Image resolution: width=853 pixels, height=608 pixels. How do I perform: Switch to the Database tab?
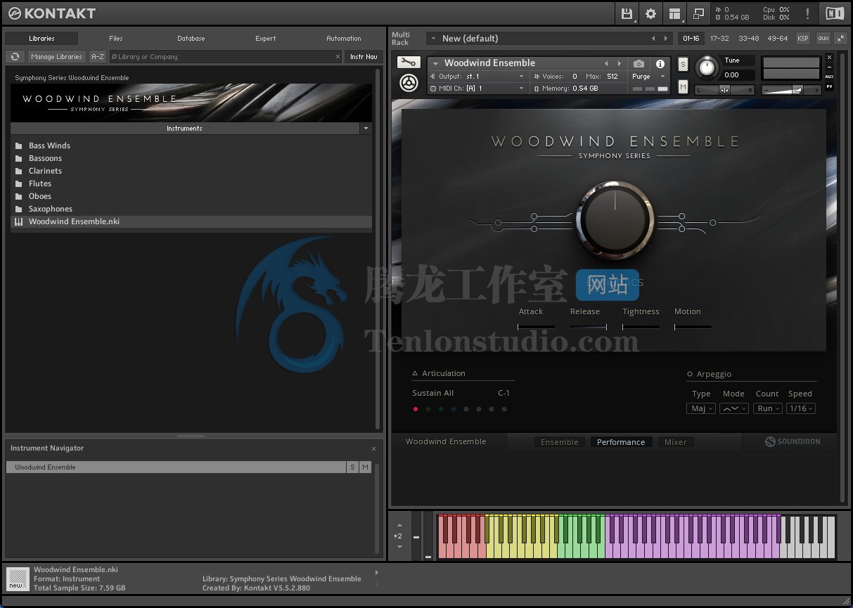pos(191,39)
